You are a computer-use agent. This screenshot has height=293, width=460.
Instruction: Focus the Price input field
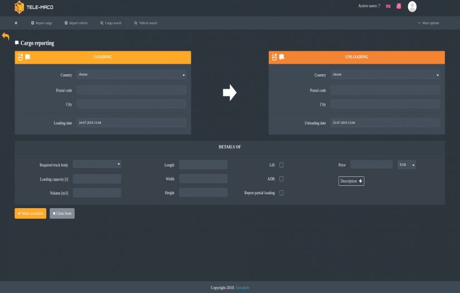(x=371, y=165)
